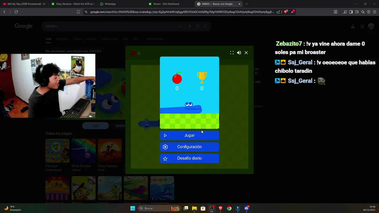
Task: Clear the Google search query
Action: (x=180, y=26)
